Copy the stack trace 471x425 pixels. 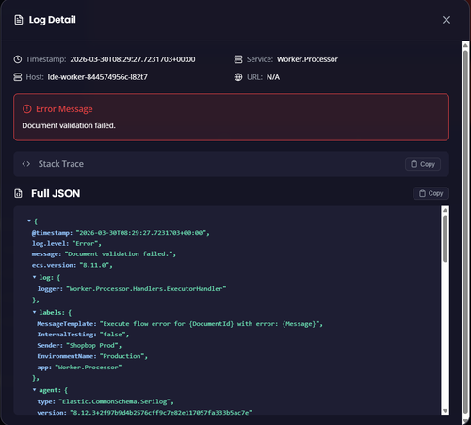pos(423,164)
